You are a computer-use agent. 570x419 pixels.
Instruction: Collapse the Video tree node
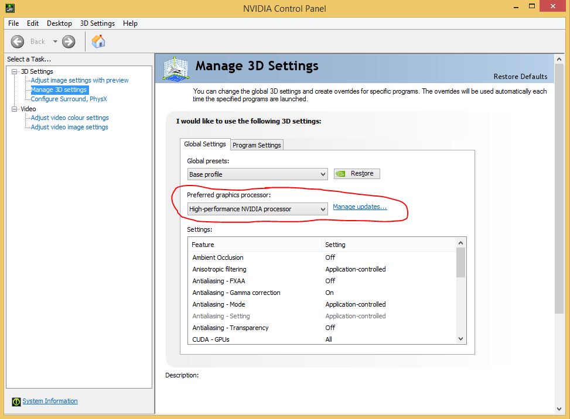(15, 109)
